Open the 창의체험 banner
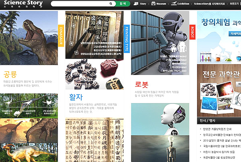 click(x=219, y=37)
